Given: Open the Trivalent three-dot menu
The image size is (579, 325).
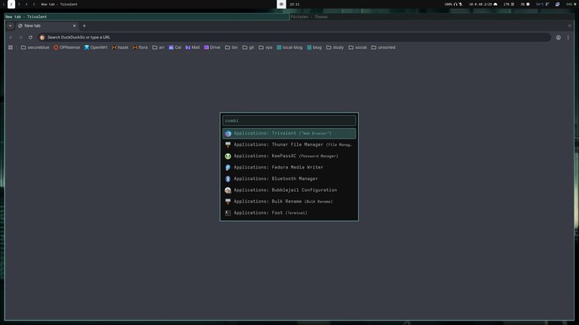Looking at the screenshot, I should coord(568,37).
